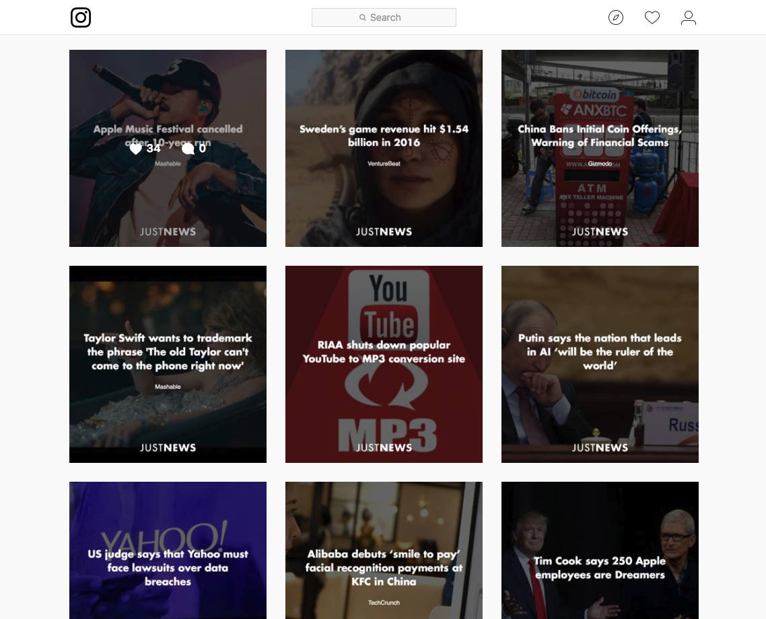
Task: Open the Tim Cook Dreamers post
Action: tap(600, 550)
